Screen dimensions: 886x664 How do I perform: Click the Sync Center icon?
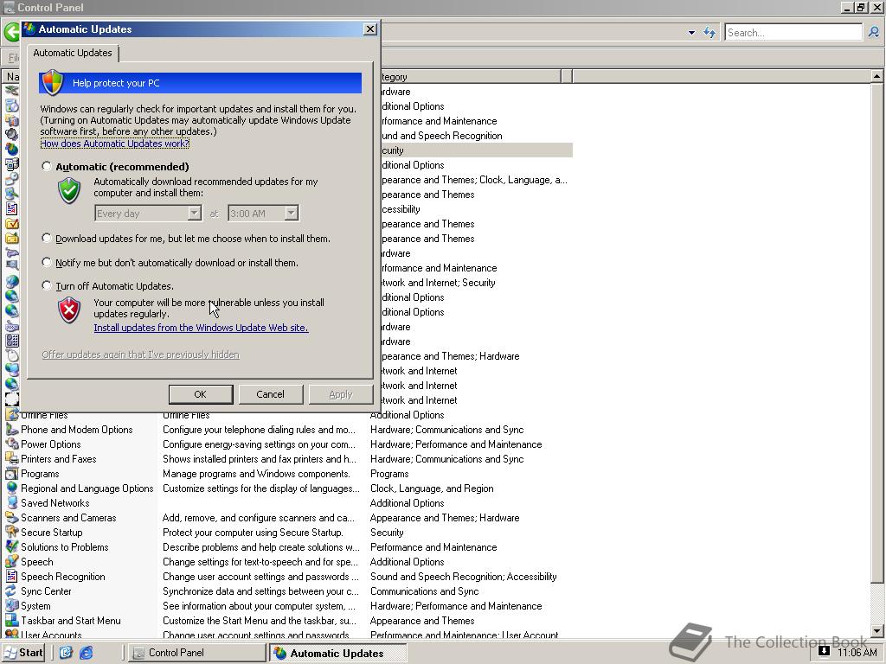pos(12,591)
